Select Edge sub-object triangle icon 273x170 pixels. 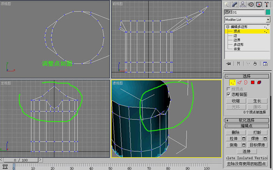239,83
